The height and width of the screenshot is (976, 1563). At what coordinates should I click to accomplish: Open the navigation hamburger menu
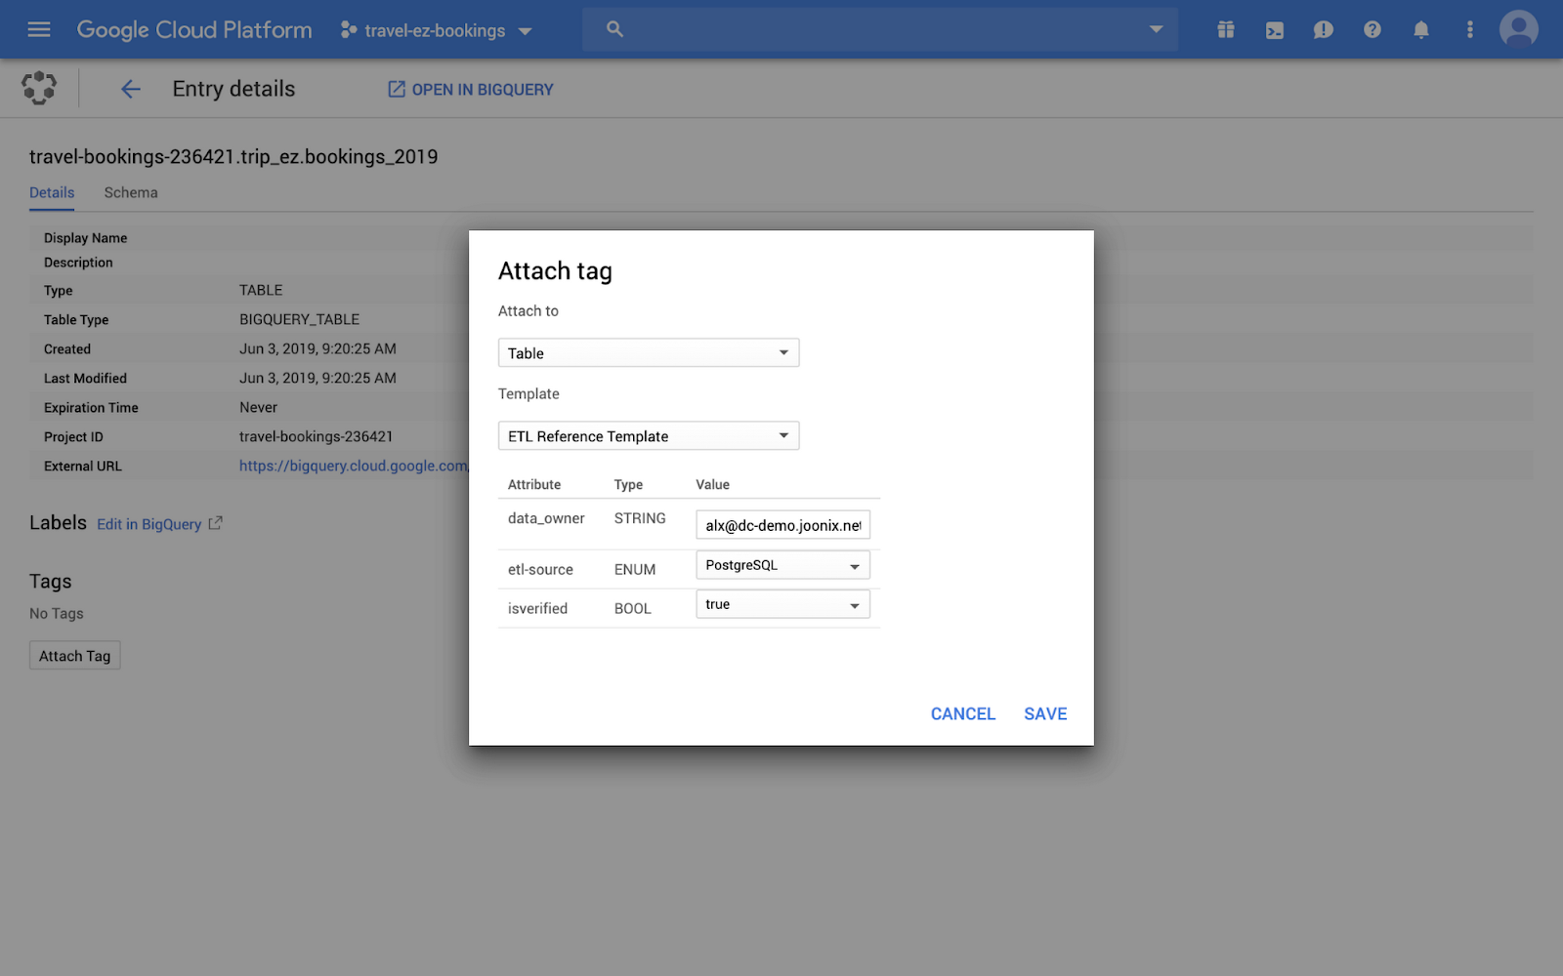tap(38, 28)
